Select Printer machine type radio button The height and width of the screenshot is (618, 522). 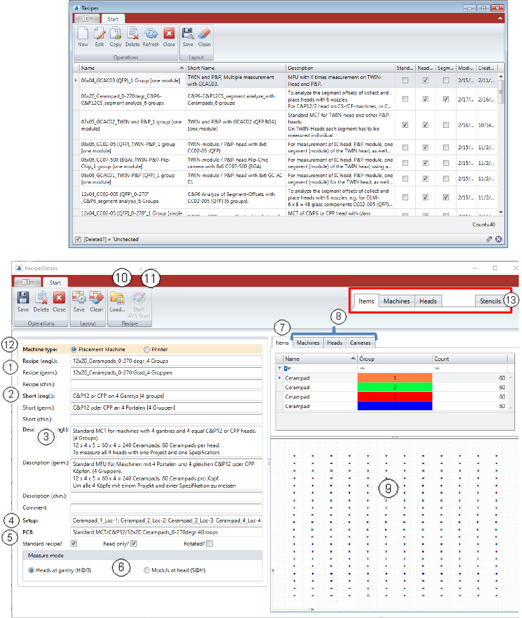coord(147,349)
